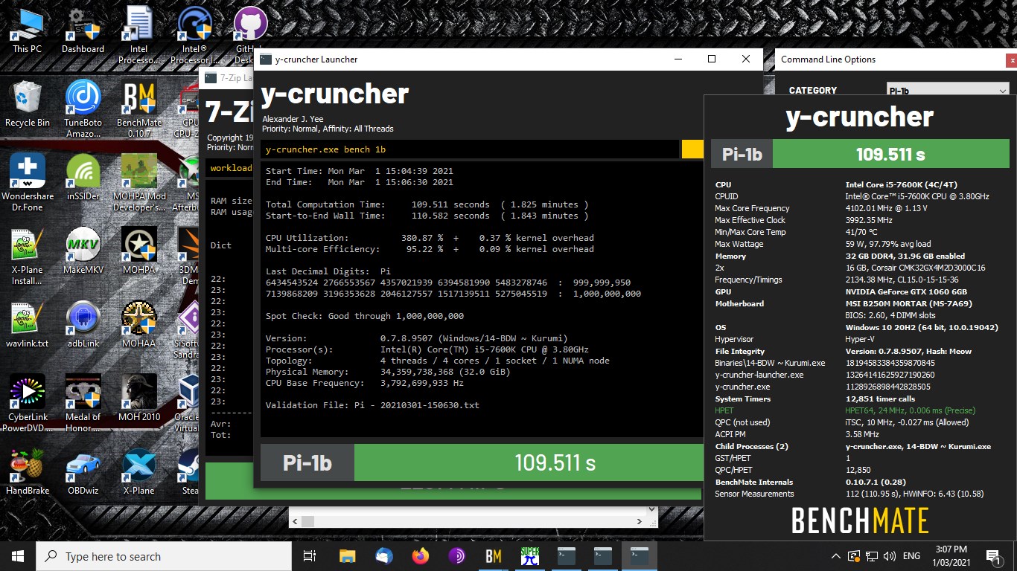Close the Command Line Options window
1017x571 pixels.
[x=1011, y=60]
